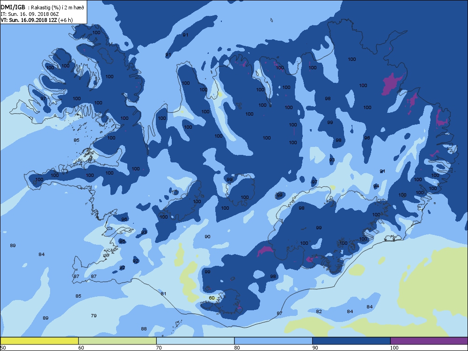Select the dark blue 90–100 legend segment
Image resolution: width=468 pixels, height=351 pixels.
click(351, 341)
